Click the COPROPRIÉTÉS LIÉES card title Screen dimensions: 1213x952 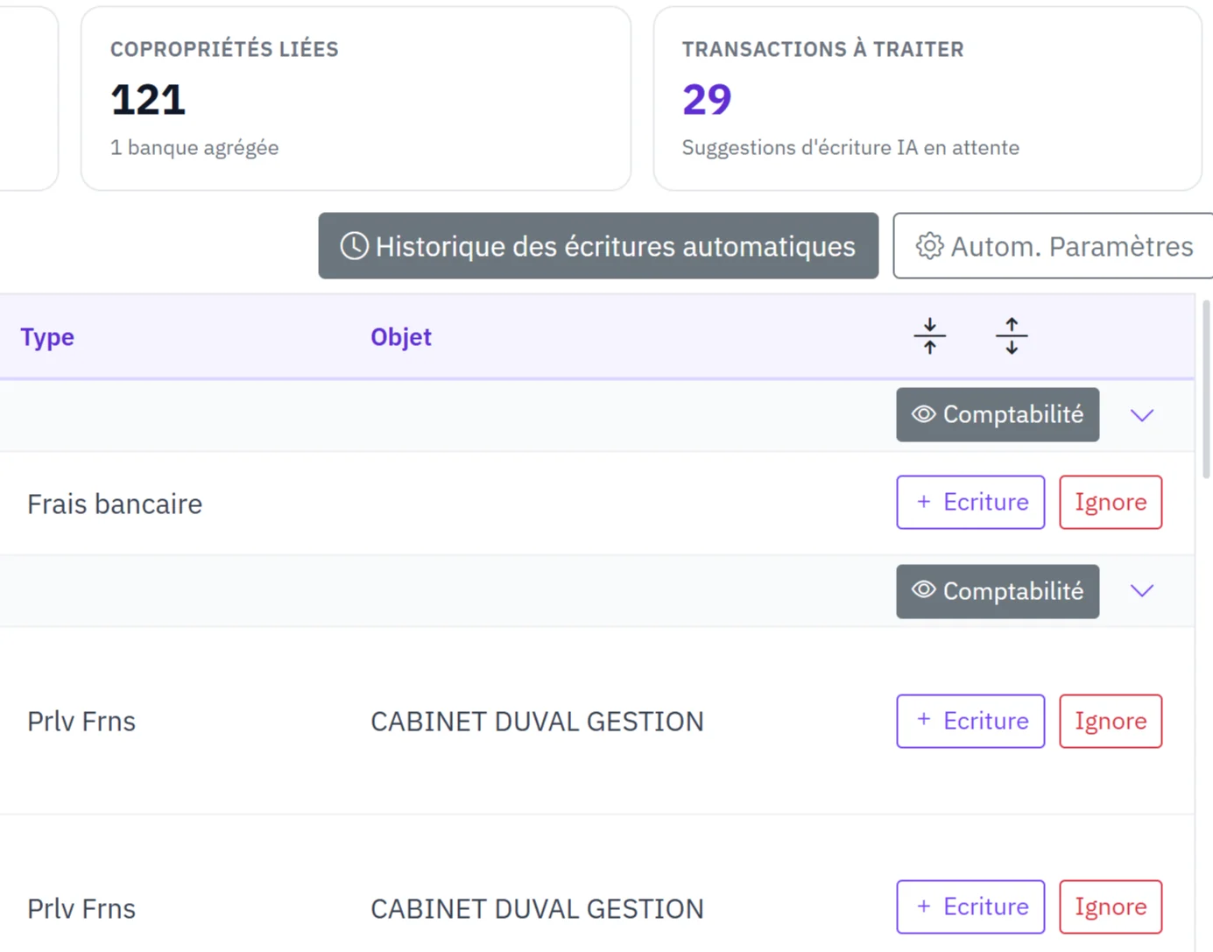pyautogui.click(x=224, y=49)
